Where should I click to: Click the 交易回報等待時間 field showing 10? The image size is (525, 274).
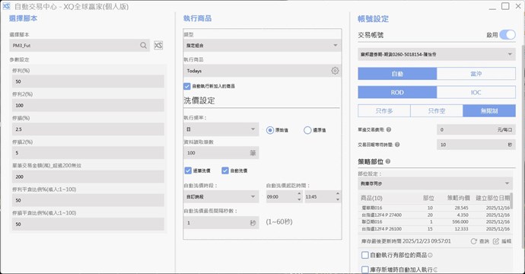pos(476,145)
